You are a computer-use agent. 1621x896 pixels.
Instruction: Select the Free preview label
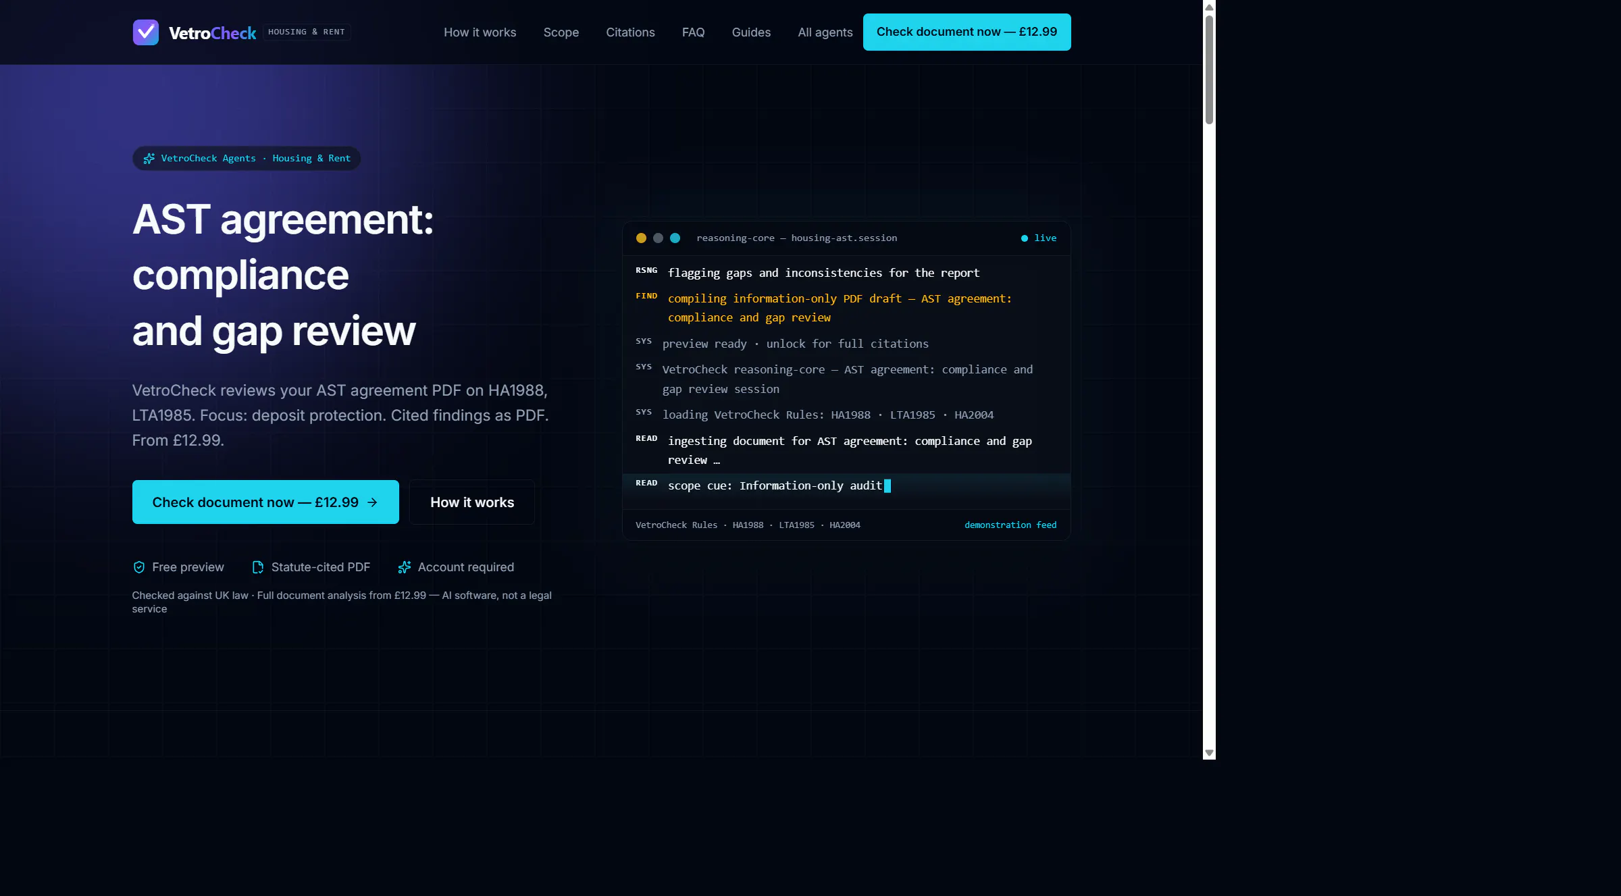coord(188,567)
